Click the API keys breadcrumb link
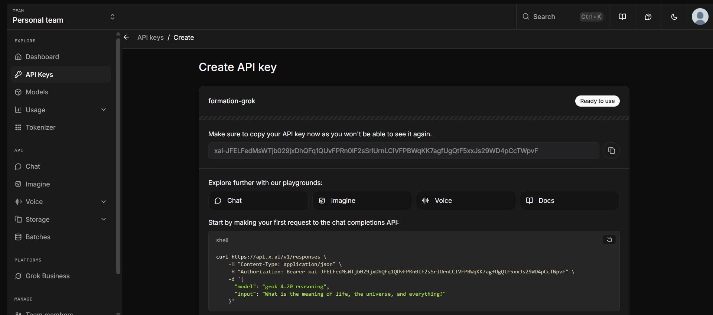Viewport: 713px width, 315px height. 150,38
